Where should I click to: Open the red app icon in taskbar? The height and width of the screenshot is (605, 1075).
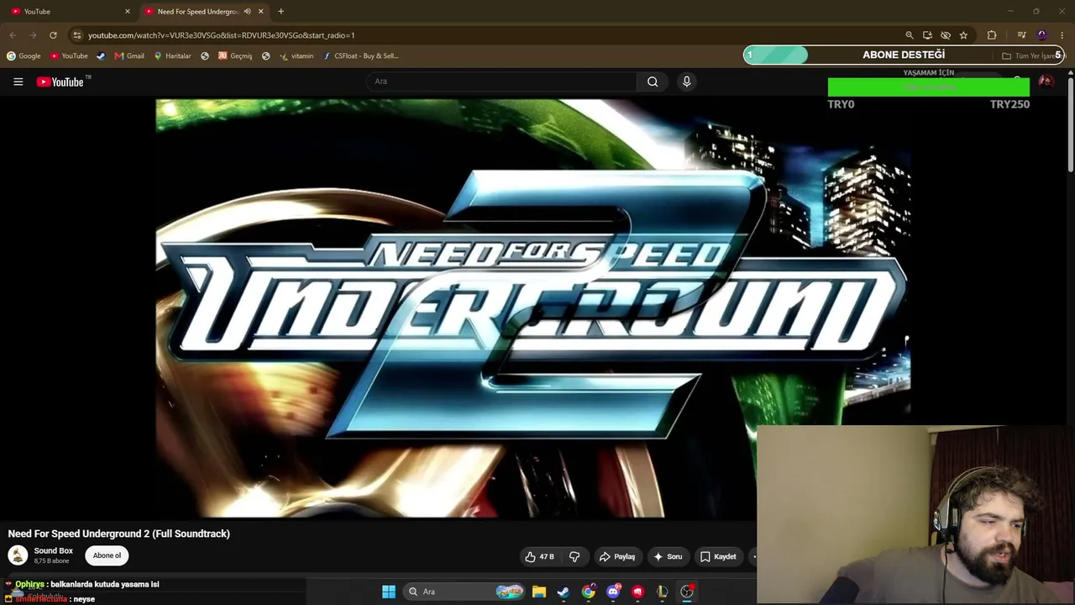pos(637,592)
